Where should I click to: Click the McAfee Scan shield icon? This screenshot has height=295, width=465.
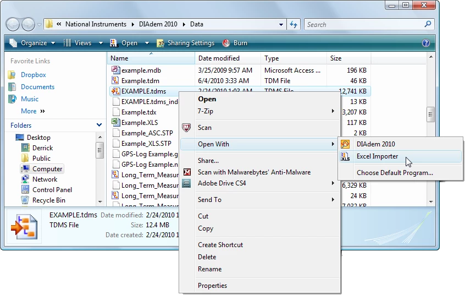pos(187,128)
